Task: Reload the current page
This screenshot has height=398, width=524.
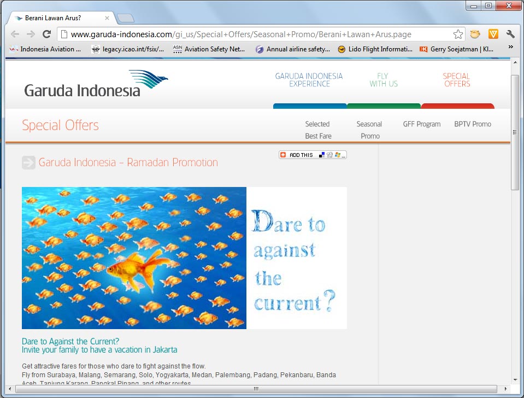Action: pyautogui.click(x=46, y=34)
